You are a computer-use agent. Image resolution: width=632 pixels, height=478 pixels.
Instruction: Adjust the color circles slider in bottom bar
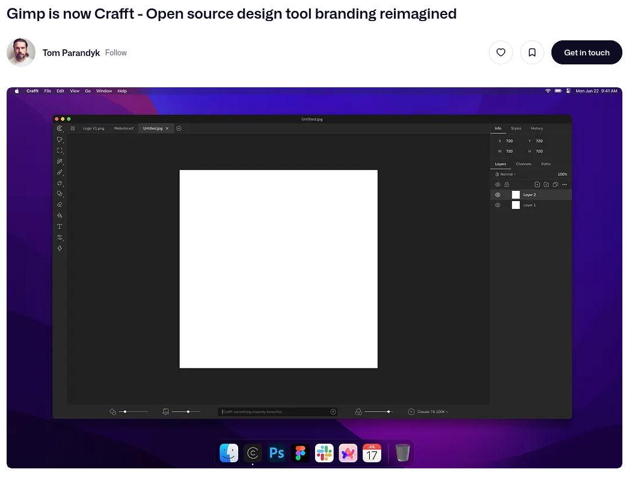pos(378,412)
